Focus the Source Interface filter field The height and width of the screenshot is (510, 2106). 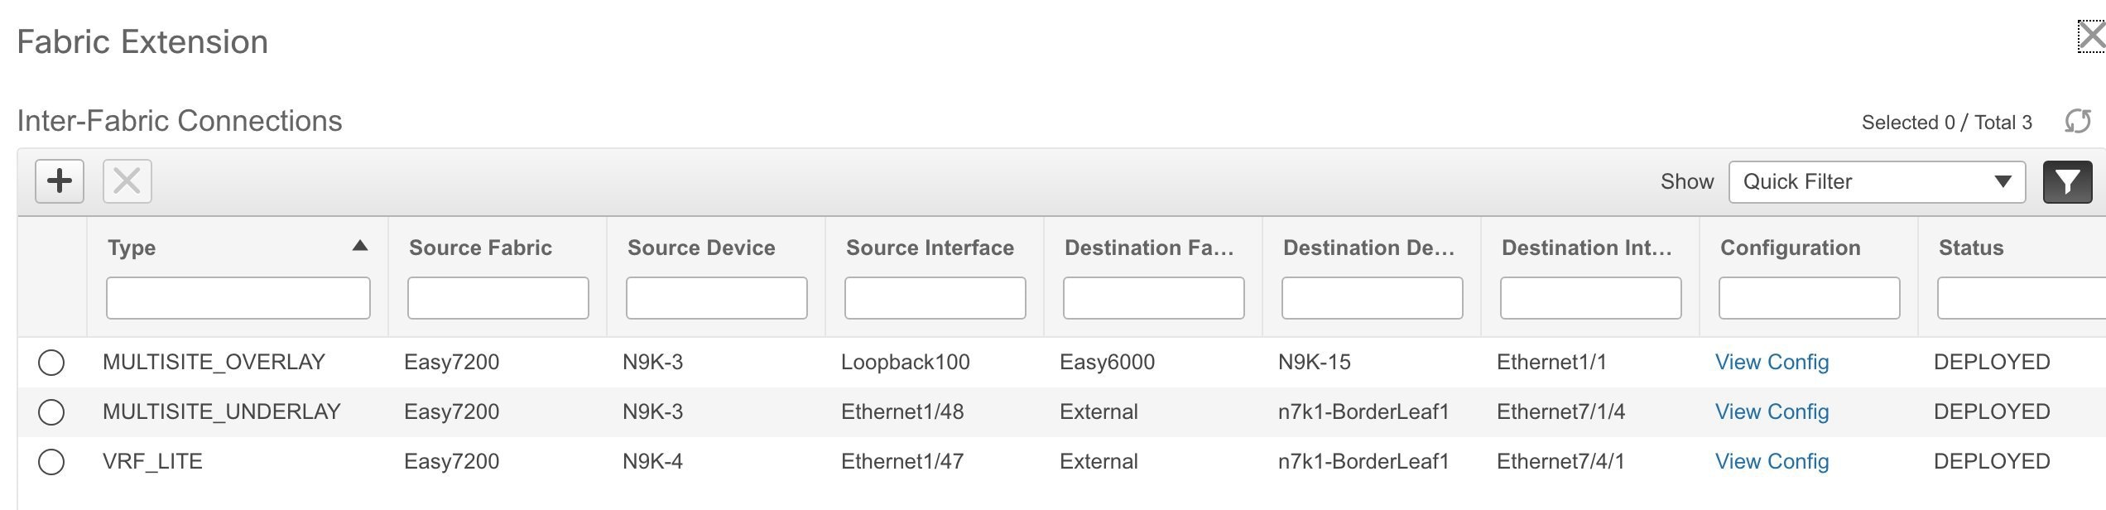click(x=935, y=298)
